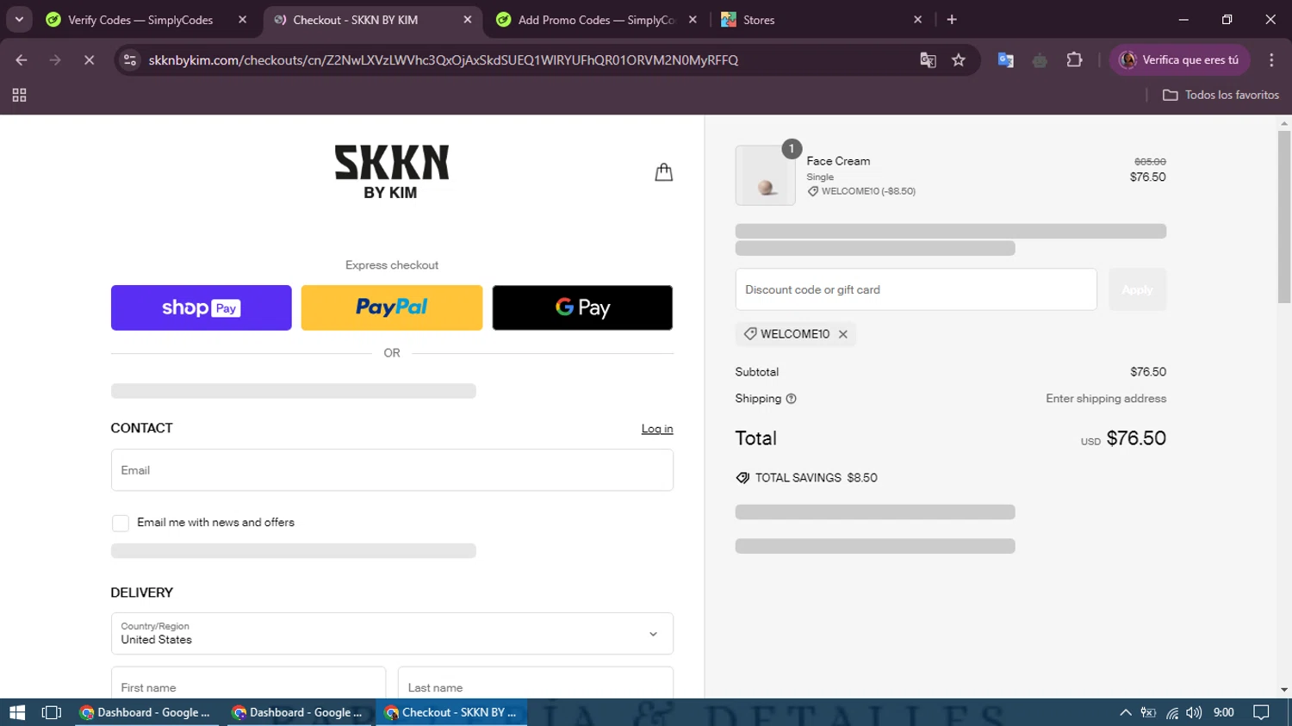The image size is (1292, 726).
Task: Click the Enter shipping address text
Action: 1106,399
